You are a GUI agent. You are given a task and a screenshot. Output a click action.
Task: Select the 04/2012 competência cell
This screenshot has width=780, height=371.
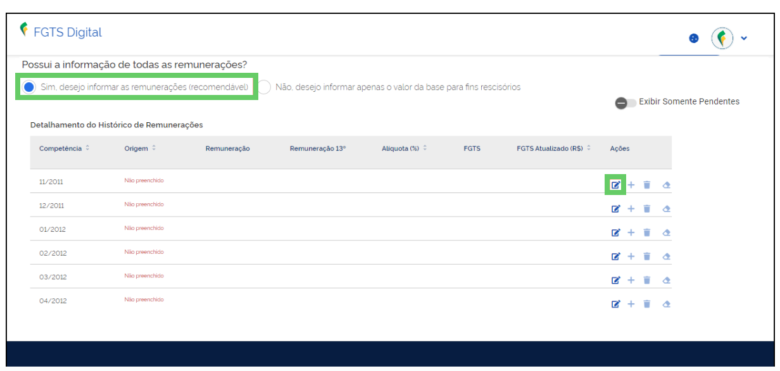tap(52, 301)
